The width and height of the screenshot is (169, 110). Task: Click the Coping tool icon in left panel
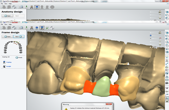pyautogui.click(x=4, y=62)
